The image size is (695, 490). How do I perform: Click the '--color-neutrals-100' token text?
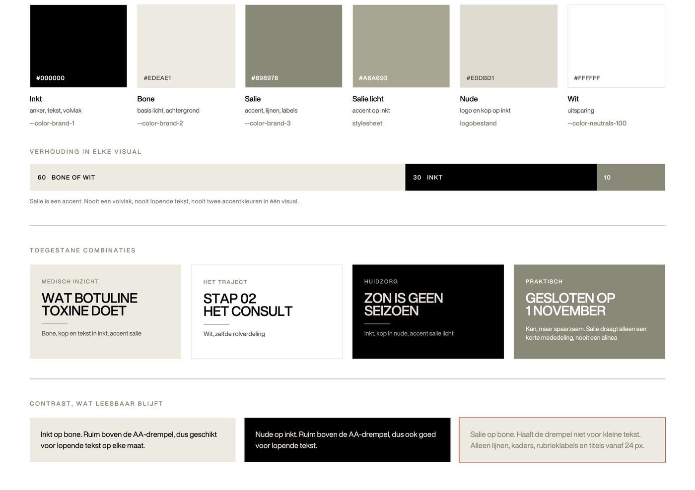click(x=597, y=123)
